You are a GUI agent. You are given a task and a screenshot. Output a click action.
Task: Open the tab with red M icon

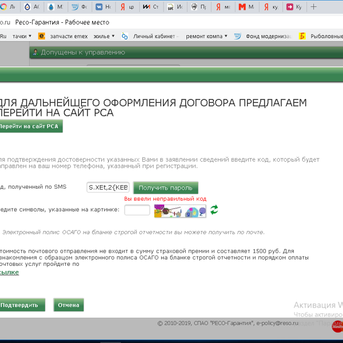tap(247, 7)
